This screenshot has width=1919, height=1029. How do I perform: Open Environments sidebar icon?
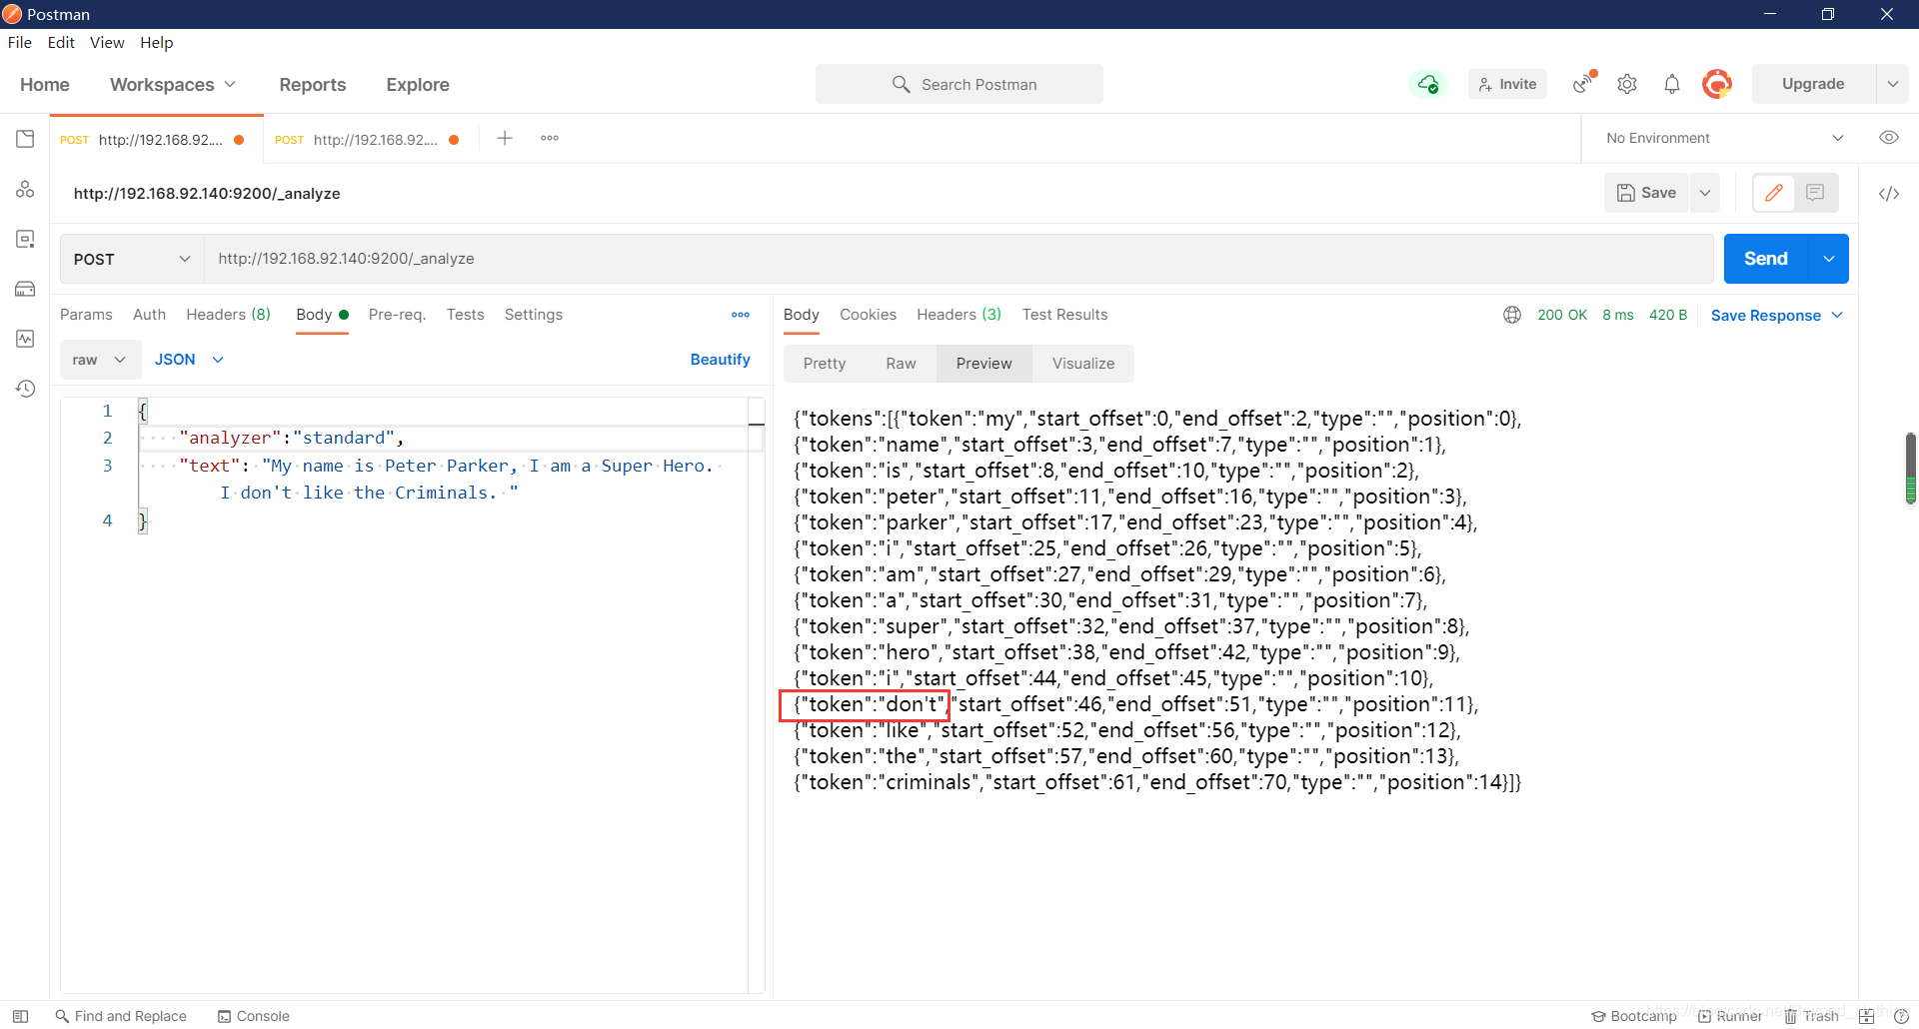(x=25, y=239)
